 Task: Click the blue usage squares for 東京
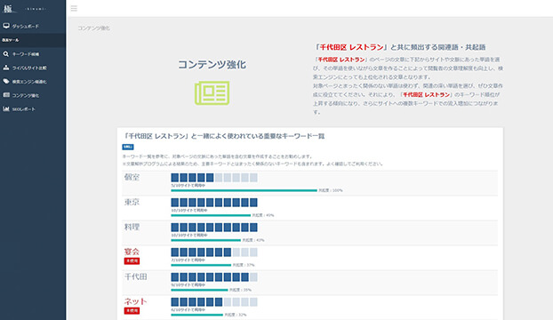pos(214,203)
